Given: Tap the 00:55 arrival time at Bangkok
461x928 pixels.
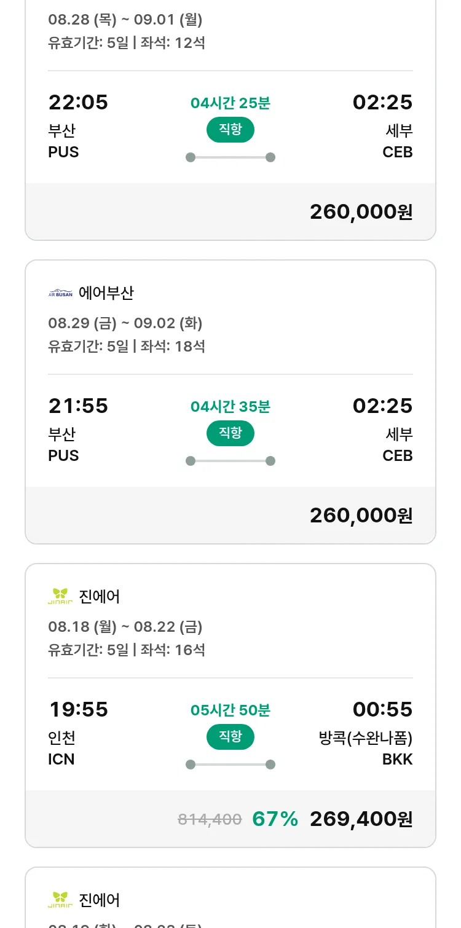Looking at the screenshot, I should pyautogui.click(x=382, y=709).
